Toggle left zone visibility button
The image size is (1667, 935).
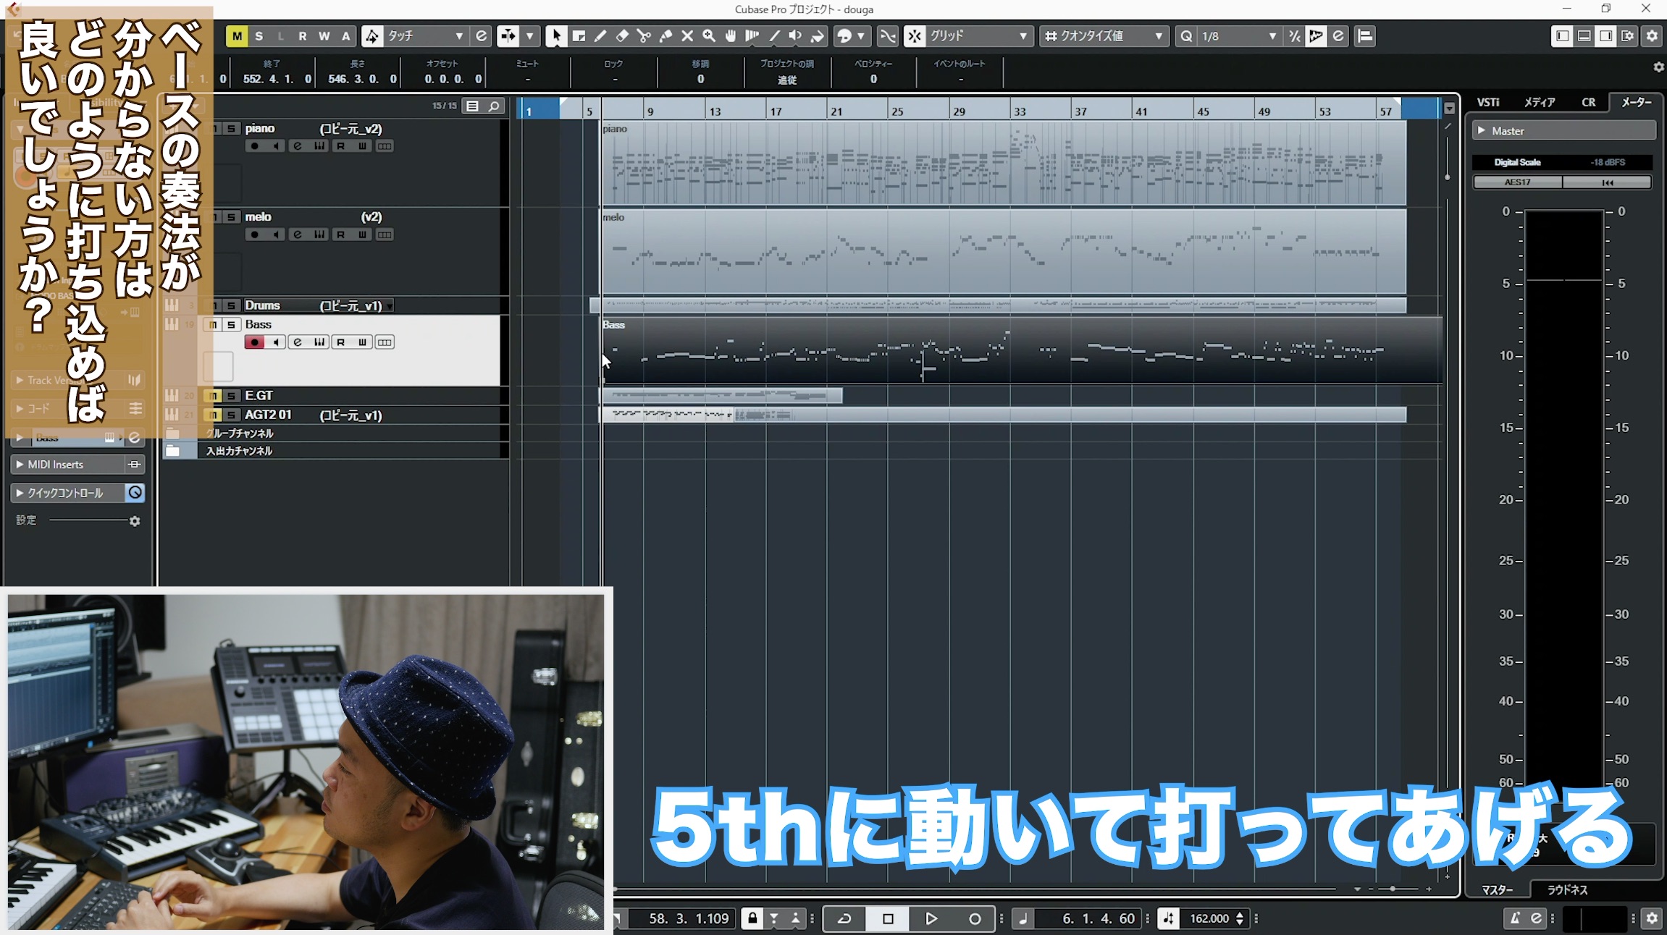[1562, 36]
